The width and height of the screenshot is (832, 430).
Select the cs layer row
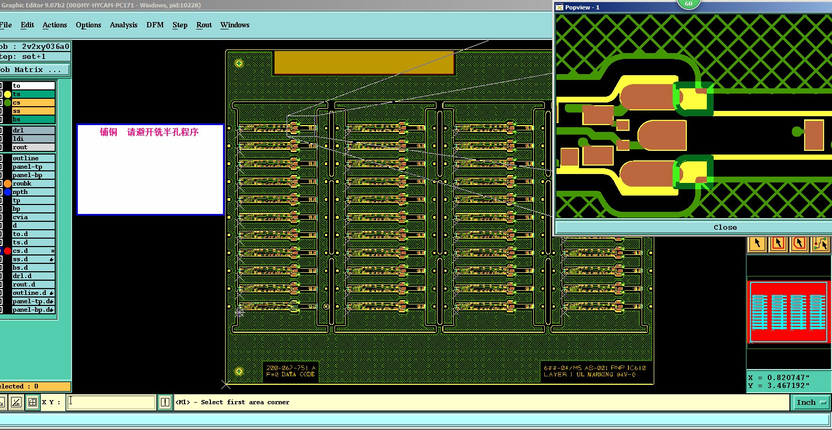click(x=33, y=103)
